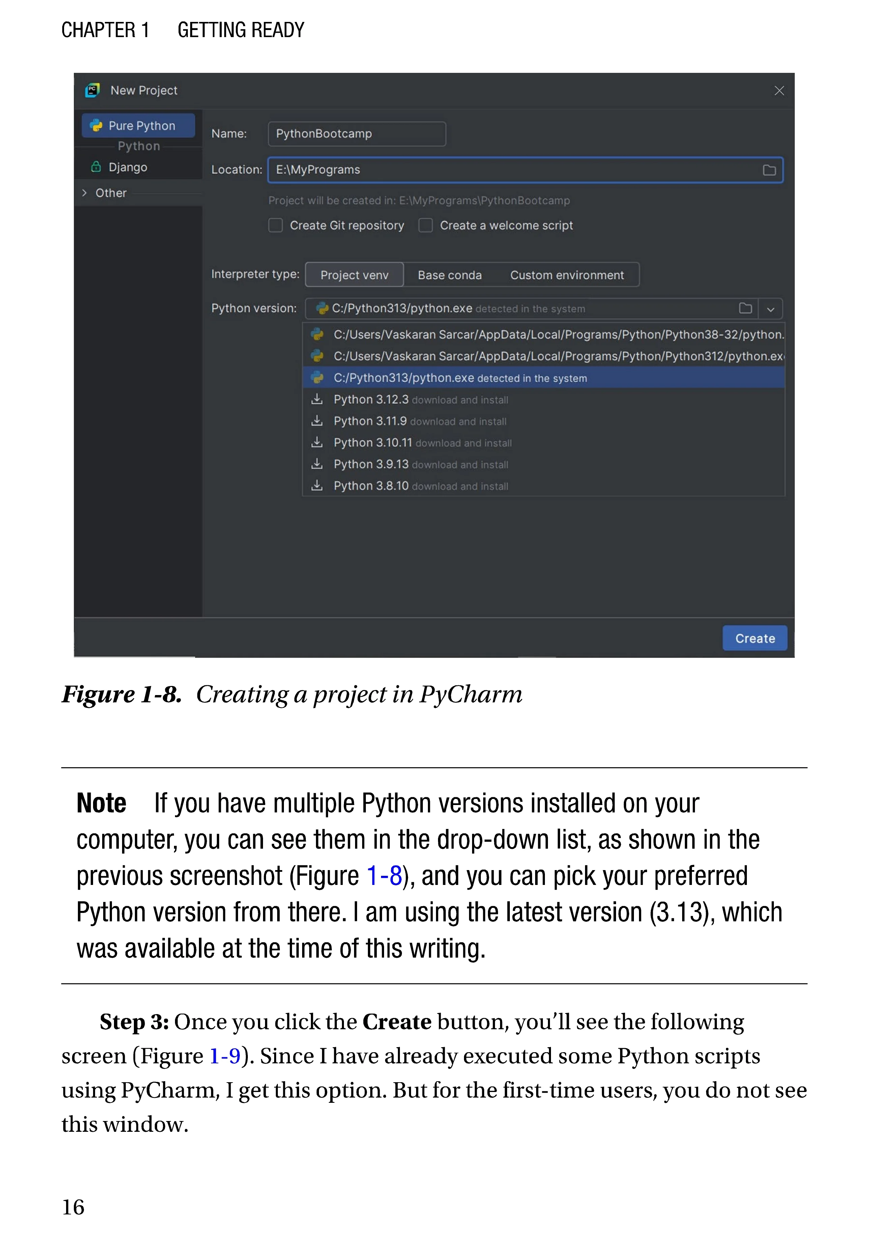Viewport: 874px width, 1236px height.
Task: Click the project Name input field
Action: (x=357, y=134)
